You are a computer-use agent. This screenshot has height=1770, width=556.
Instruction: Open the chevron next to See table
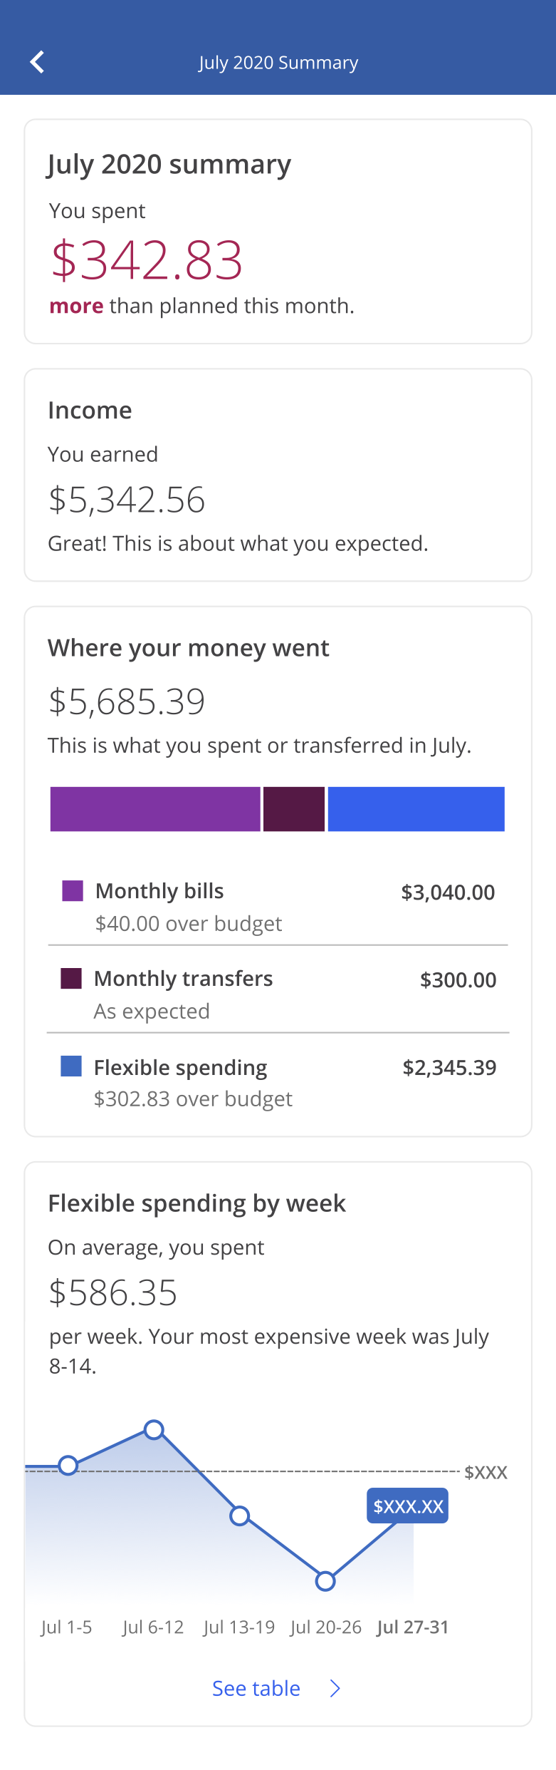[x=335, y=1688]
